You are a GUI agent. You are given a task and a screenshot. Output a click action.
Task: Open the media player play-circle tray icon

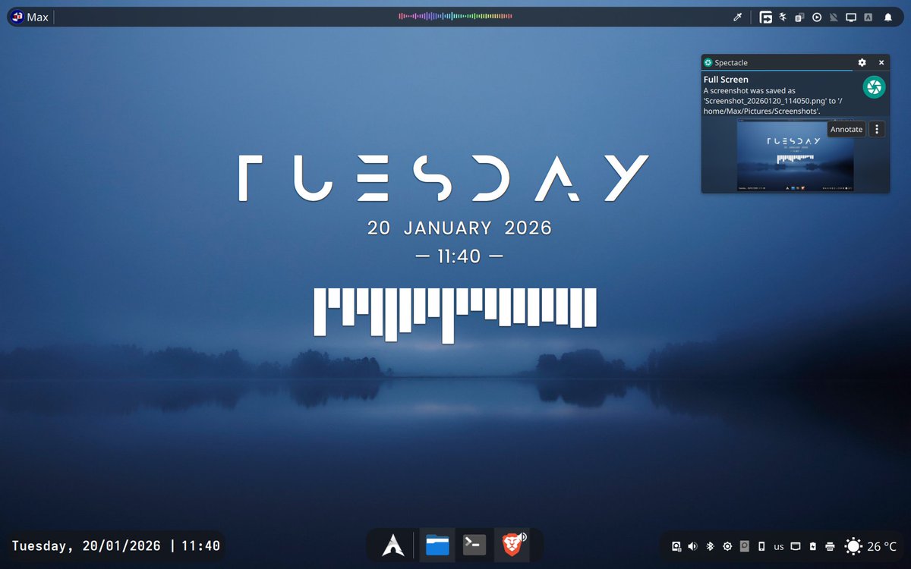[x=817, y=17]
